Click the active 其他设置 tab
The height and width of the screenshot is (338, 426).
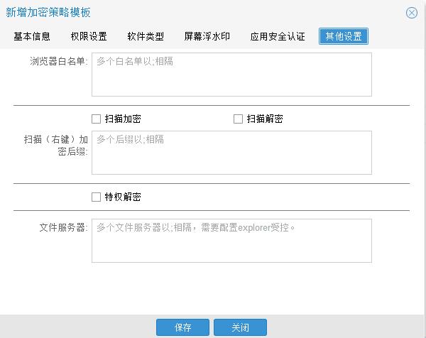tap(344, 36)
